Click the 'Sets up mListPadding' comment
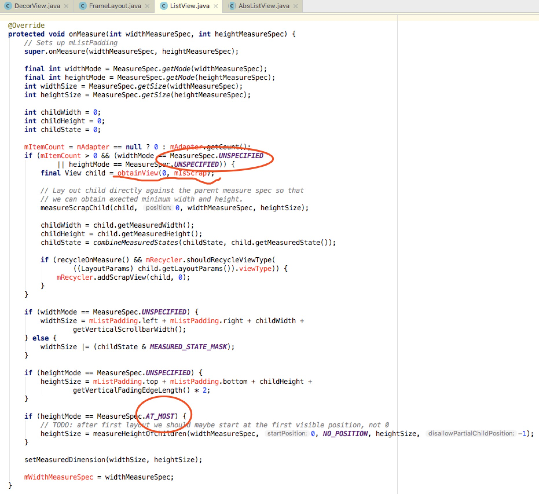The width and height of the screenshot is (539, 494). 71,43
